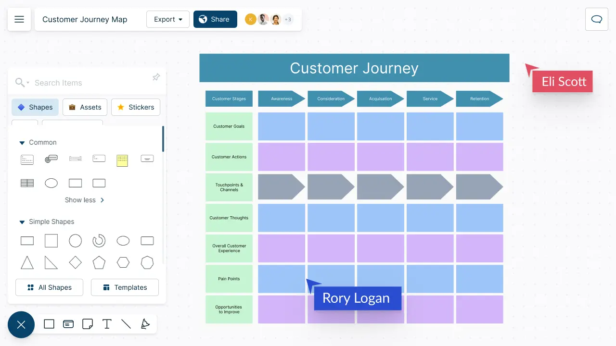Pick the pentagon in Simple Shapes
Viewport: 616px width, 346px height.
click(x=99, y=262)
